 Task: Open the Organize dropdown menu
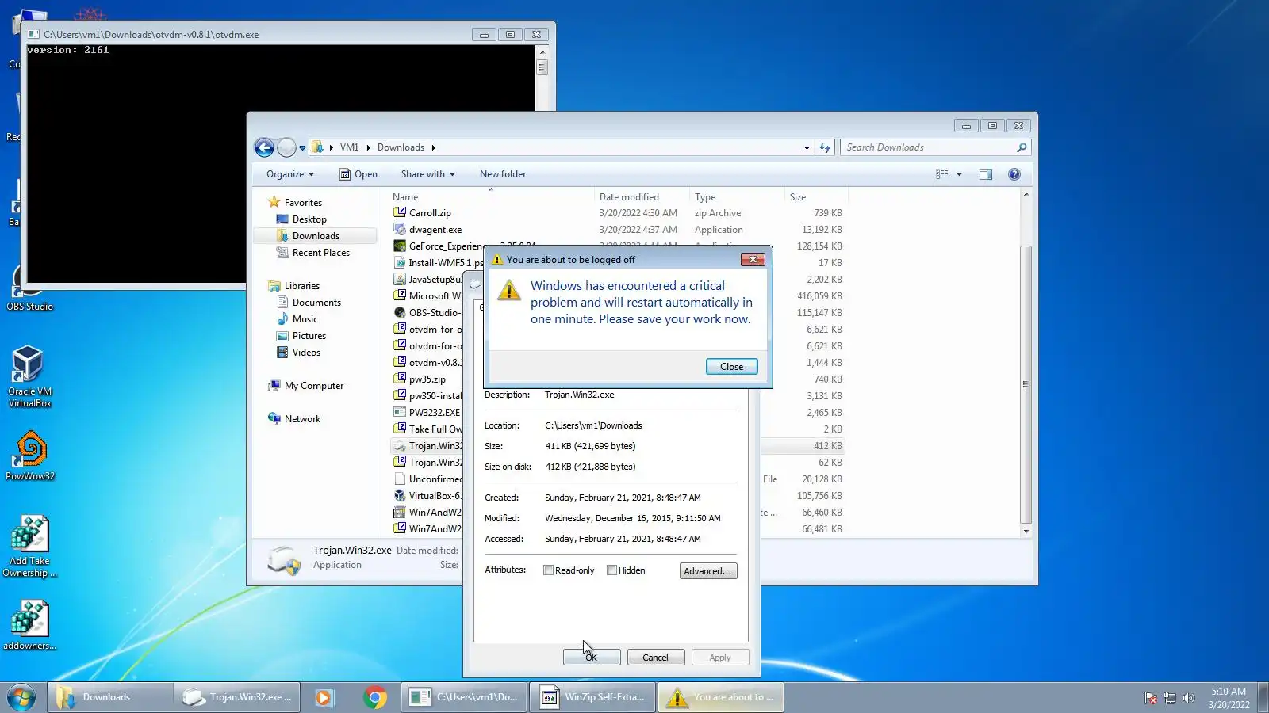[290, 174]
